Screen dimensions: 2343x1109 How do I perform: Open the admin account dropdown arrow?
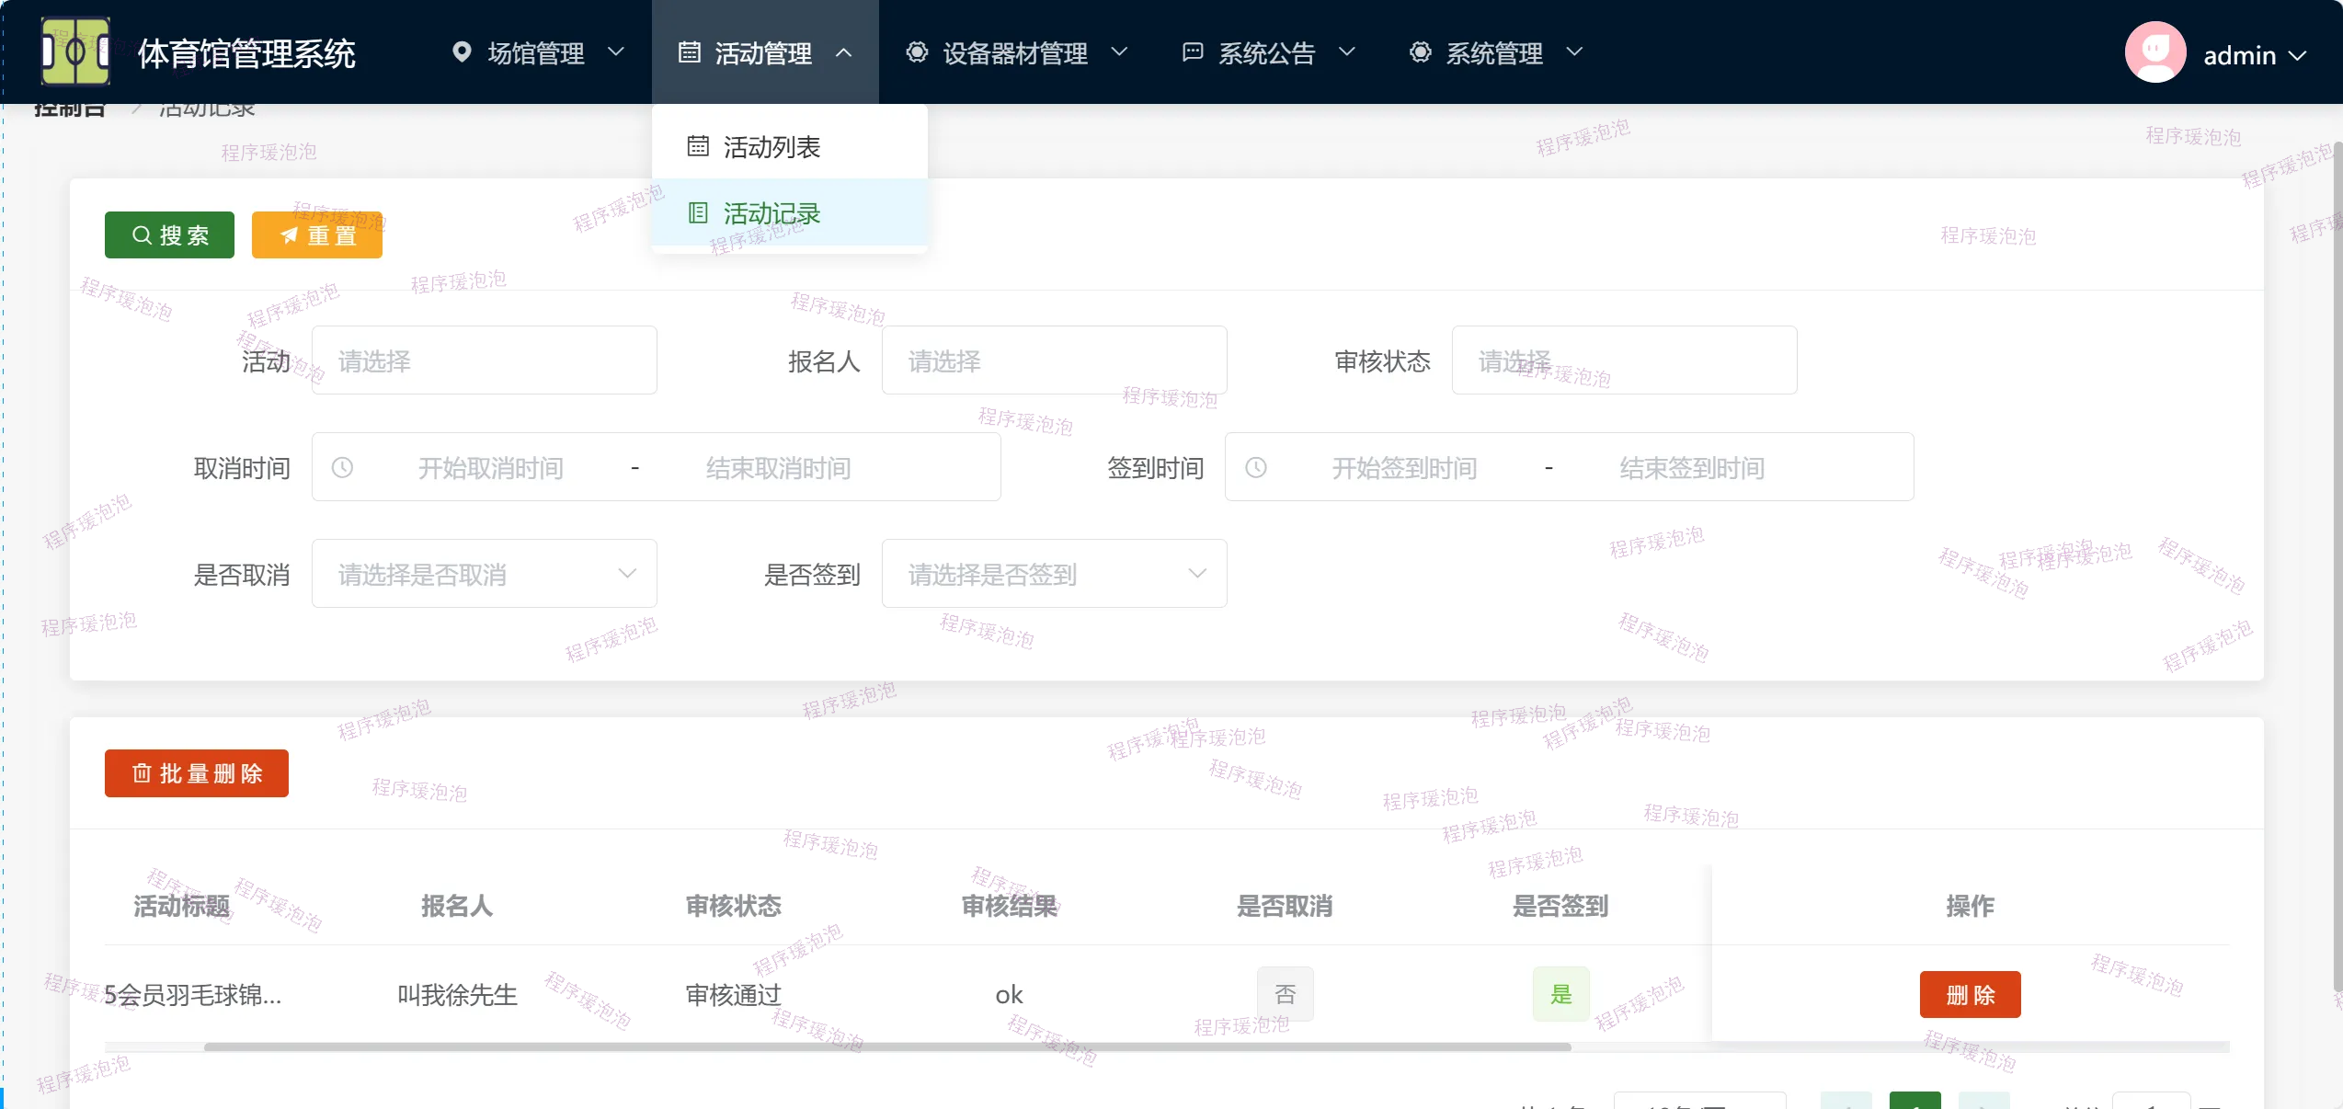point(2298,55)
